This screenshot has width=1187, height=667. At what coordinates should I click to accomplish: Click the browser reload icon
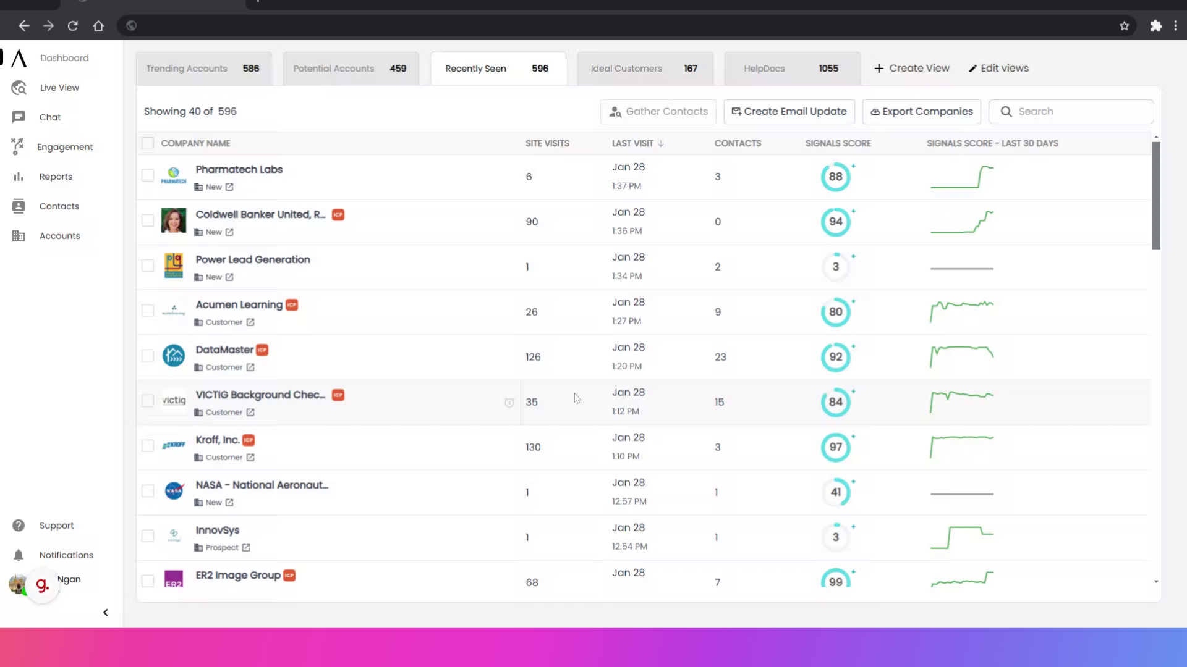pos(73,26)
